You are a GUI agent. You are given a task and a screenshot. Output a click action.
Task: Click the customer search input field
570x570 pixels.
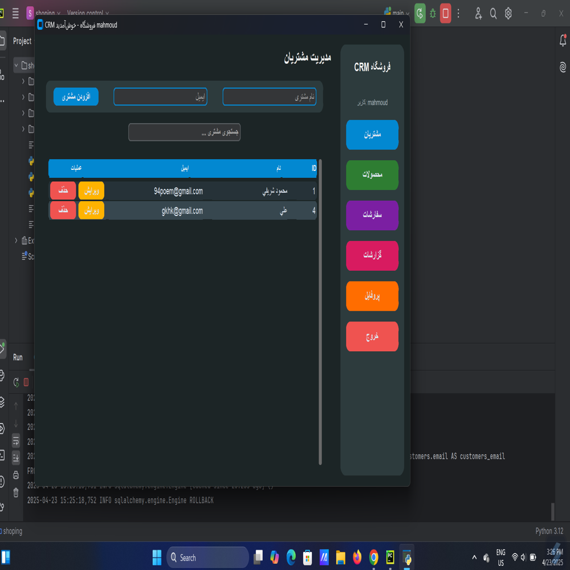184,132
